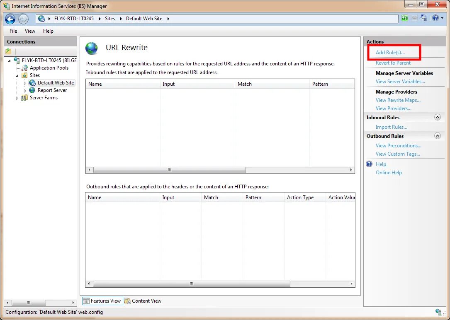Click the Help link in Actions pane

pos(381,164)
